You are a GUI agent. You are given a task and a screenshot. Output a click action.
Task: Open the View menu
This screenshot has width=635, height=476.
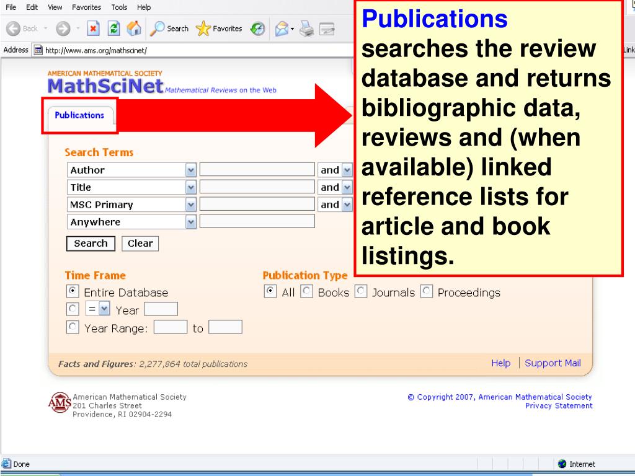(x=55, y=7)
